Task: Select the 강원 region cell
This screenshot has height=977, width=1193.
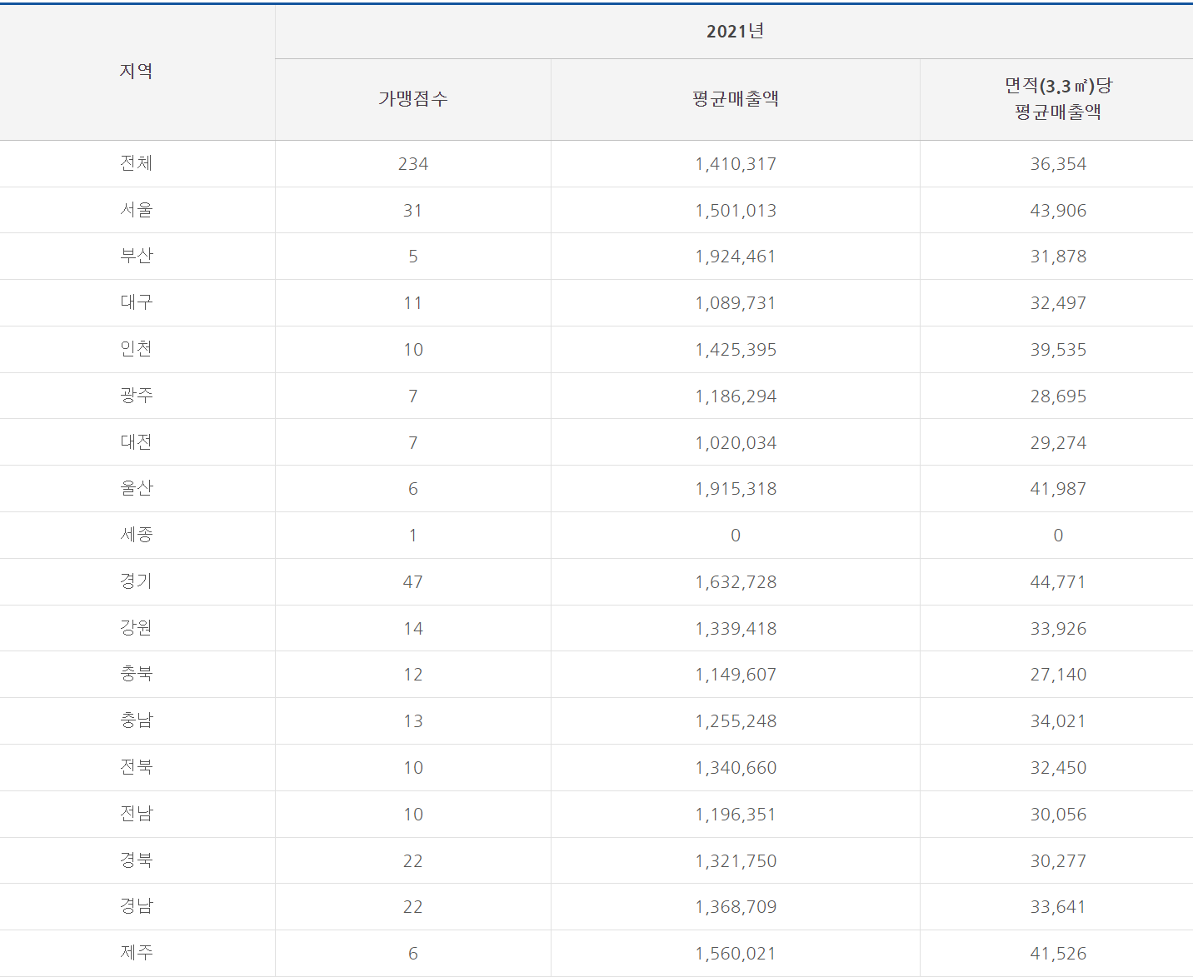Action: 137,628
